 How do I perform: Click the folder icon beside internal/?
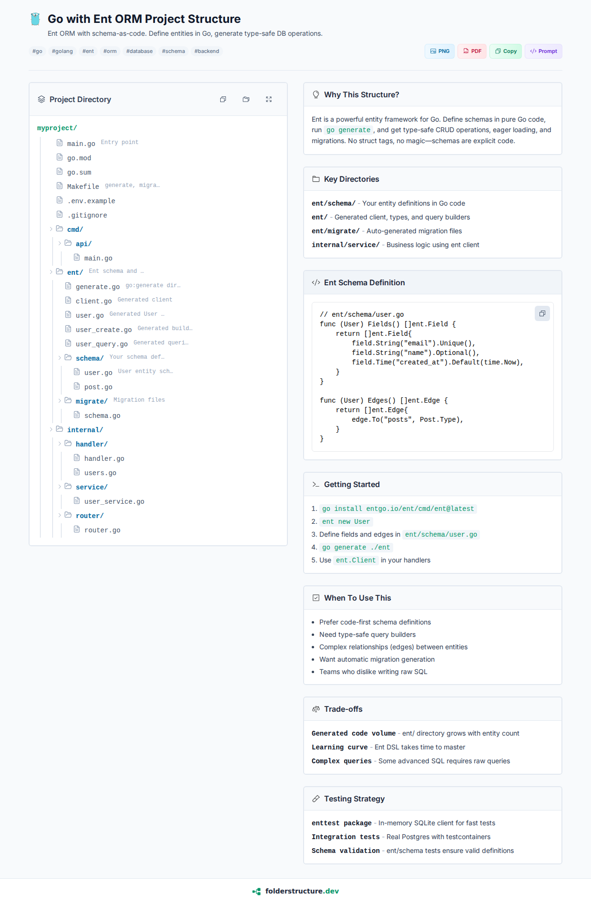tap(60, 429)
